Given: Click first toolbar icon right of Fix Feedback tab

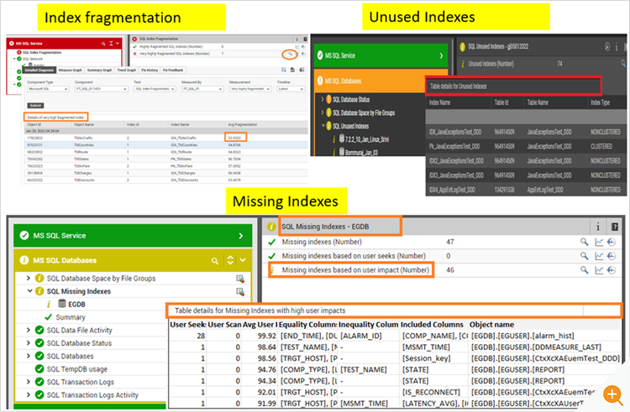Looking at the screenshot, I should (284, 70).
